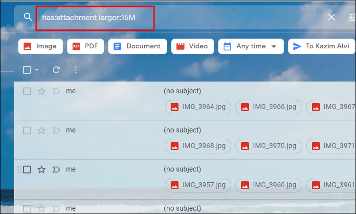Open the IMG_3960.jpg attachment
Image resolution: width=356 pixels, height=214 pixels.
[x=268, y=185]
